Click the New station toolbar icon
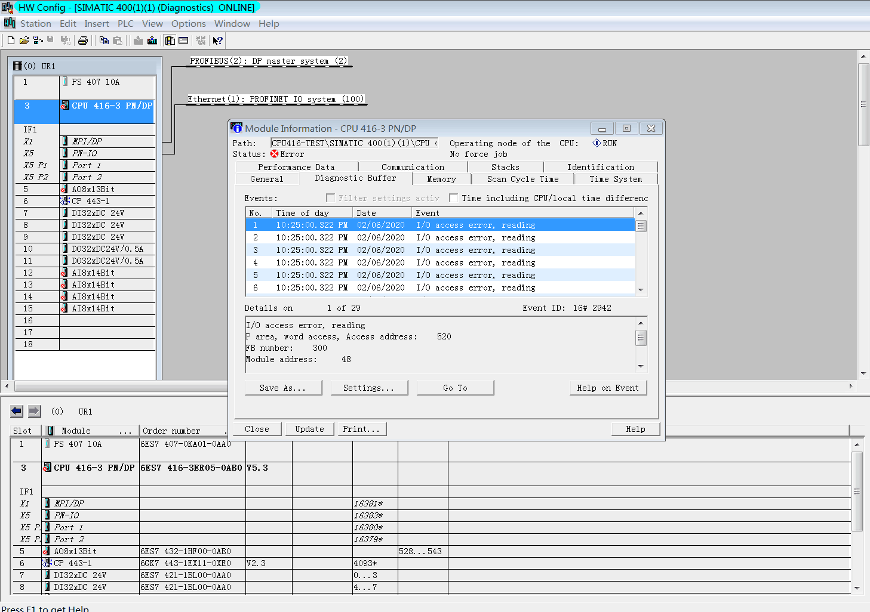This screenshot has height=612, width=870. click(11, 41)
